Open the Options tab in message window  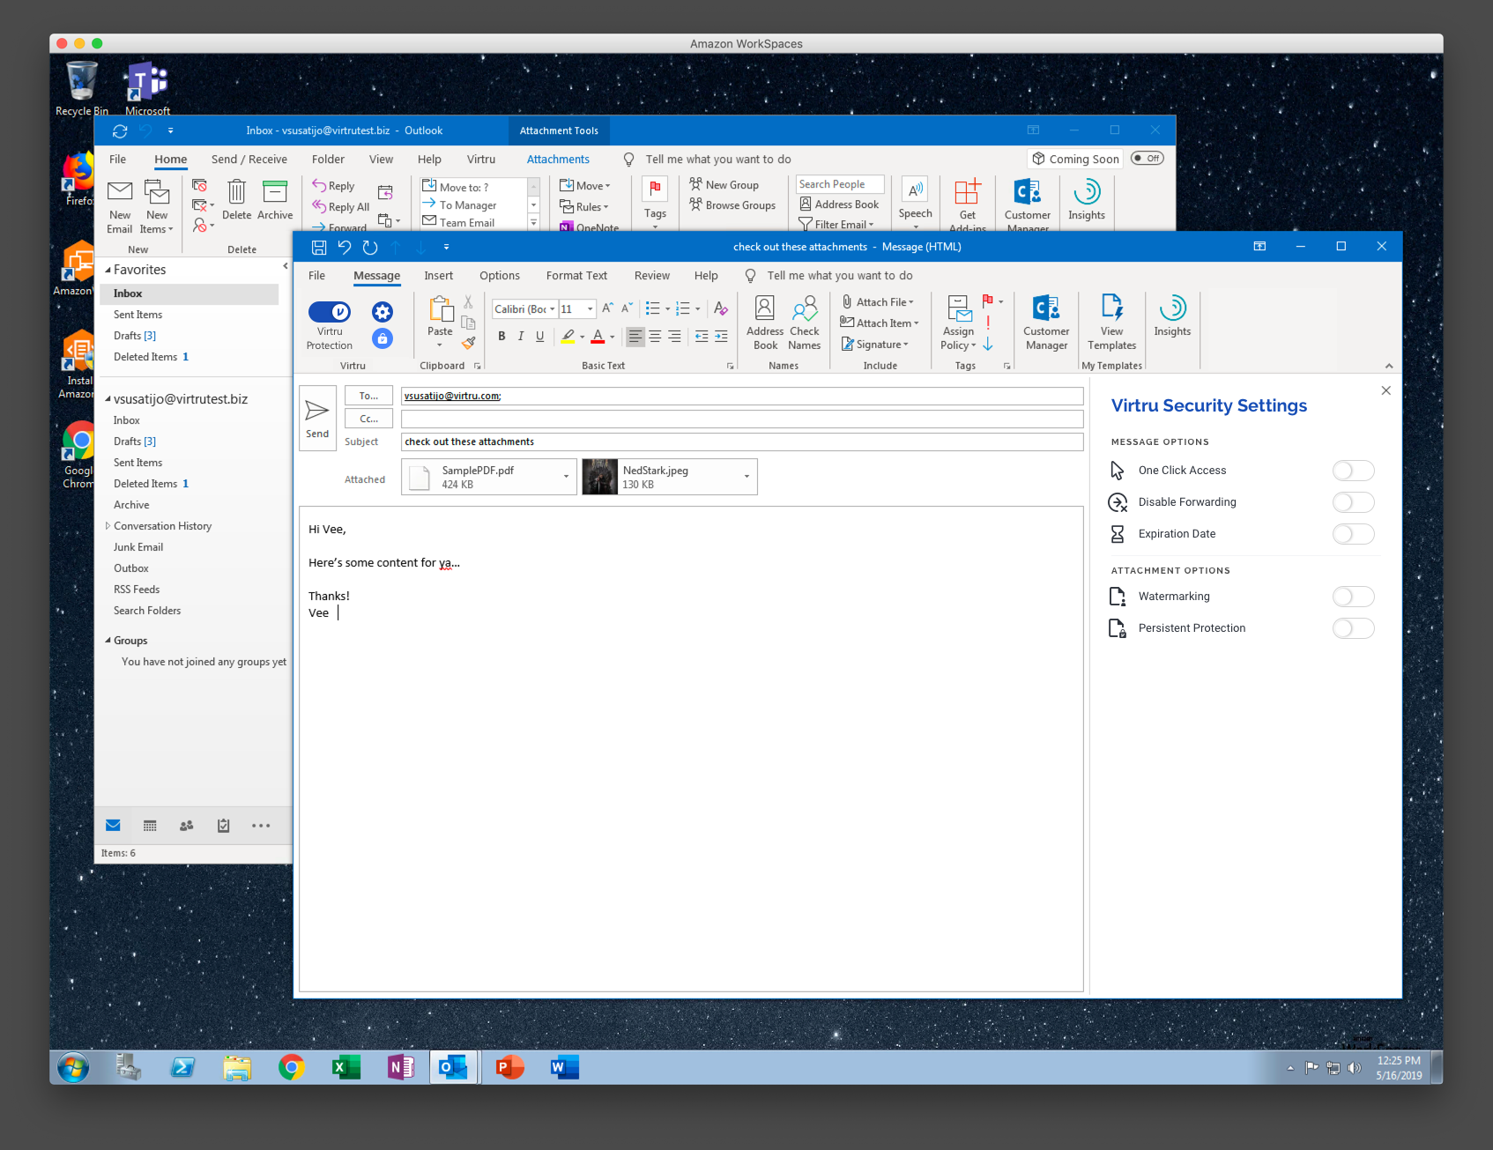pyautogui.click(x=500, y=276)
